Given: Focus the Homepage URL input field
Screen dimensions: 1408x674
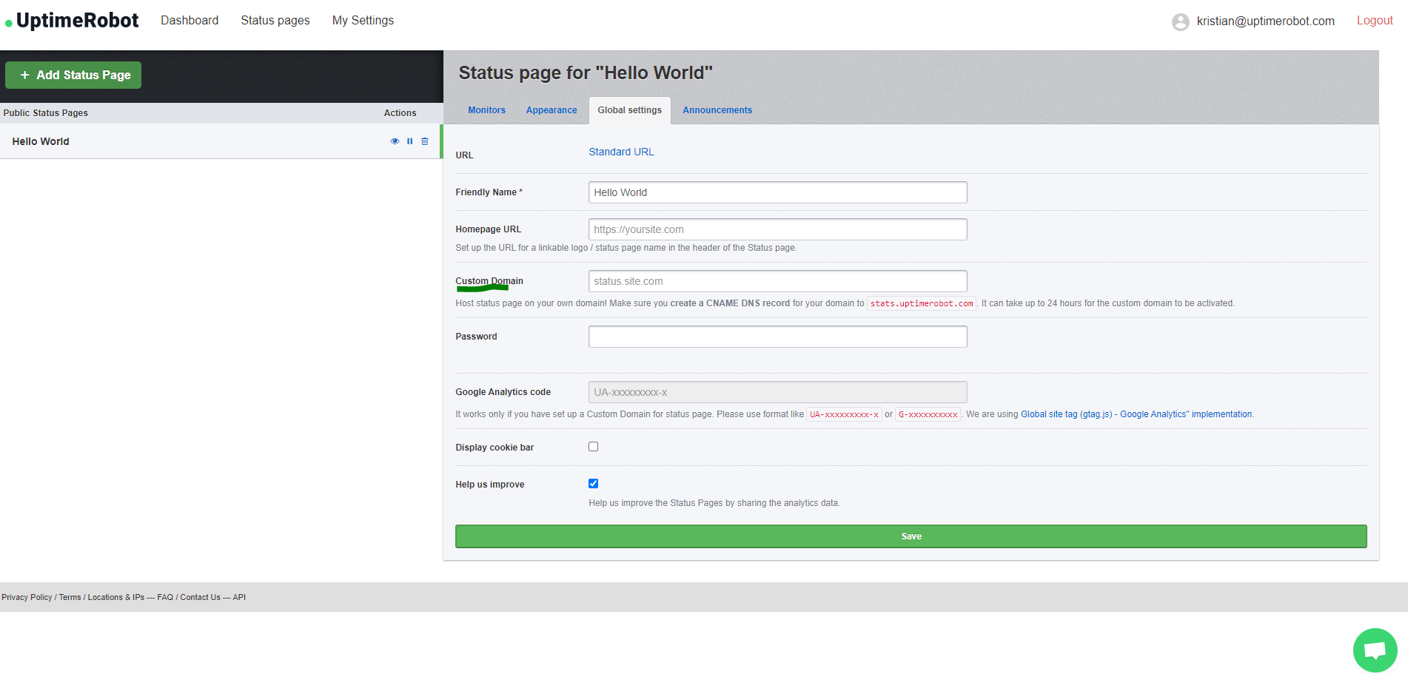Looking at the screenshot, I should pyautogui.click(x=777, y=229).
